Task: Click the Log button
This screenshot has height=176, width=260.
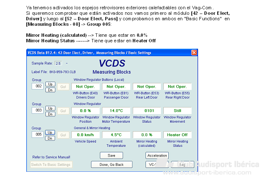Action: [182, 165]
